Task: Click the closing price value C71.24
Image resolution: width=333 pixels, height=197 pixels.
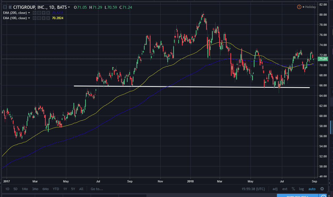Action: point(126,7)
